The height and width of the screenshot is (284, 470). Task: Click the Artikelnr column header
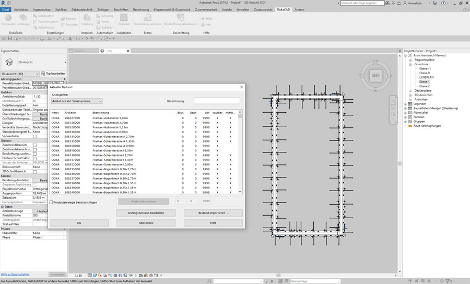(70, 113)
